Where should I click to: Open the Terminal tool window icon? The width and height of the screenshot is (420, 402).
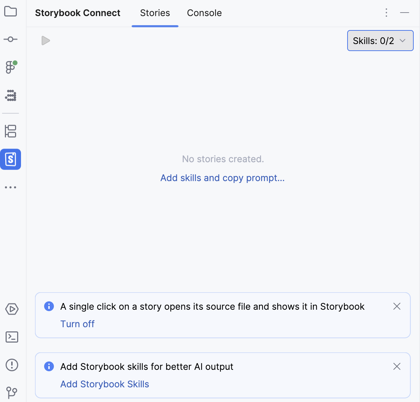tap(12, 337)
